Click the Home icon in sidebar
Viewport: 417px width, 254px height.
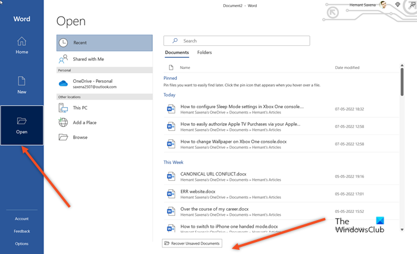[x=21, y=42]
